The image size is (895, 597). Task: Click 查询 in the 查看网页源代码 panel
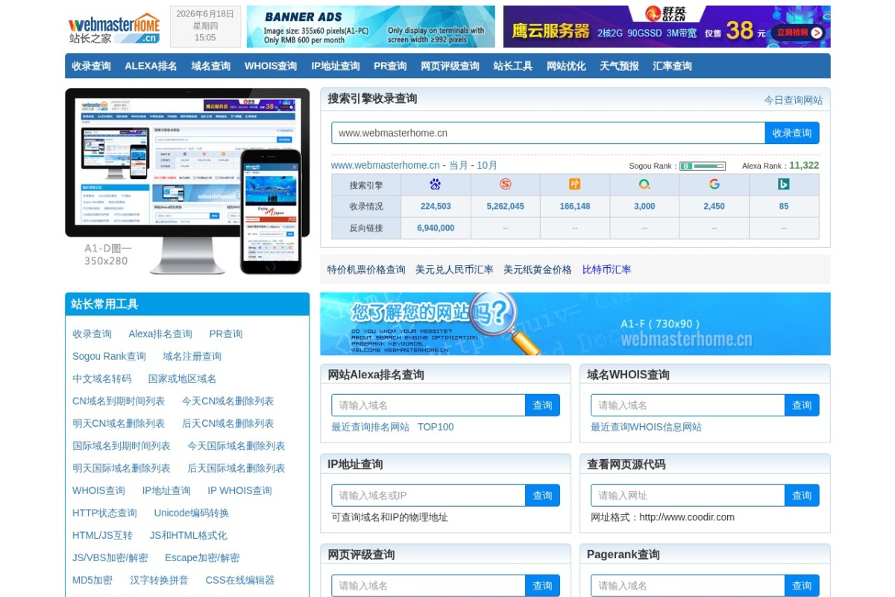pyautogui.click(x=802, y=496)
